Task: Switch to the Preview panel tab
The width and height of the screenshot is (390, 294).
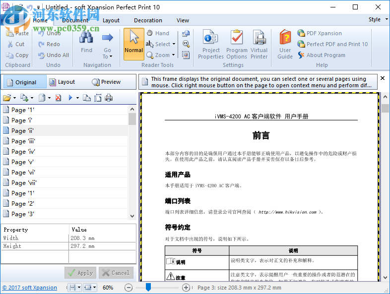Action: pyautogui.click(x=106, y=82)
